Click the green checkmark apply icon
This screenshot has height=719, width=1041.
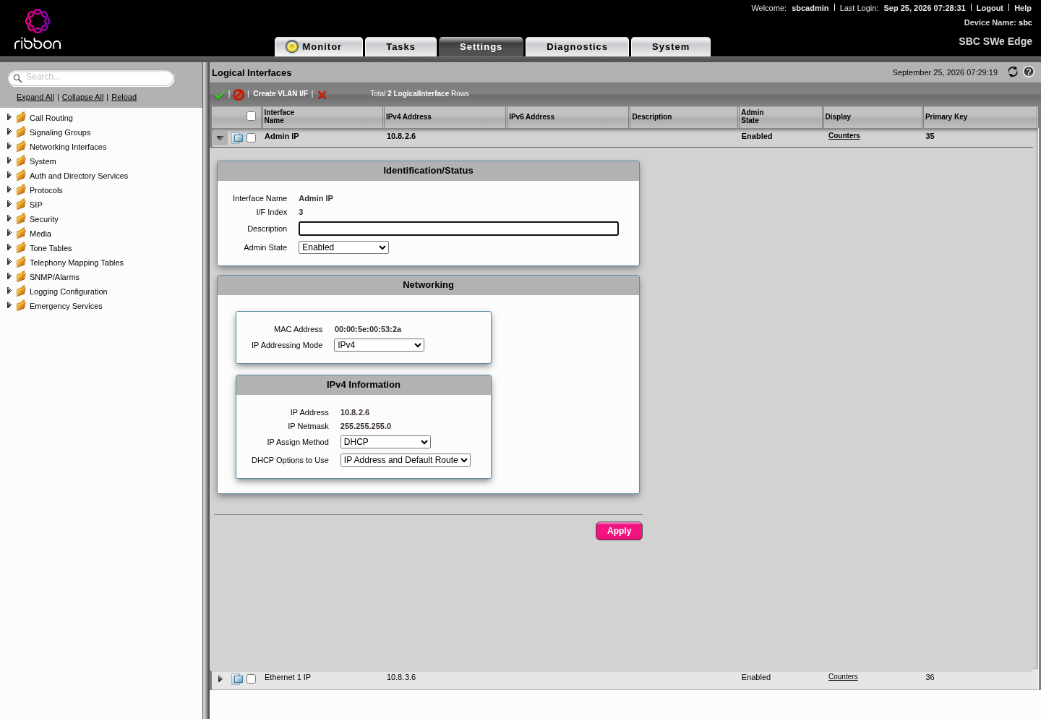click(x=220, y=95)
